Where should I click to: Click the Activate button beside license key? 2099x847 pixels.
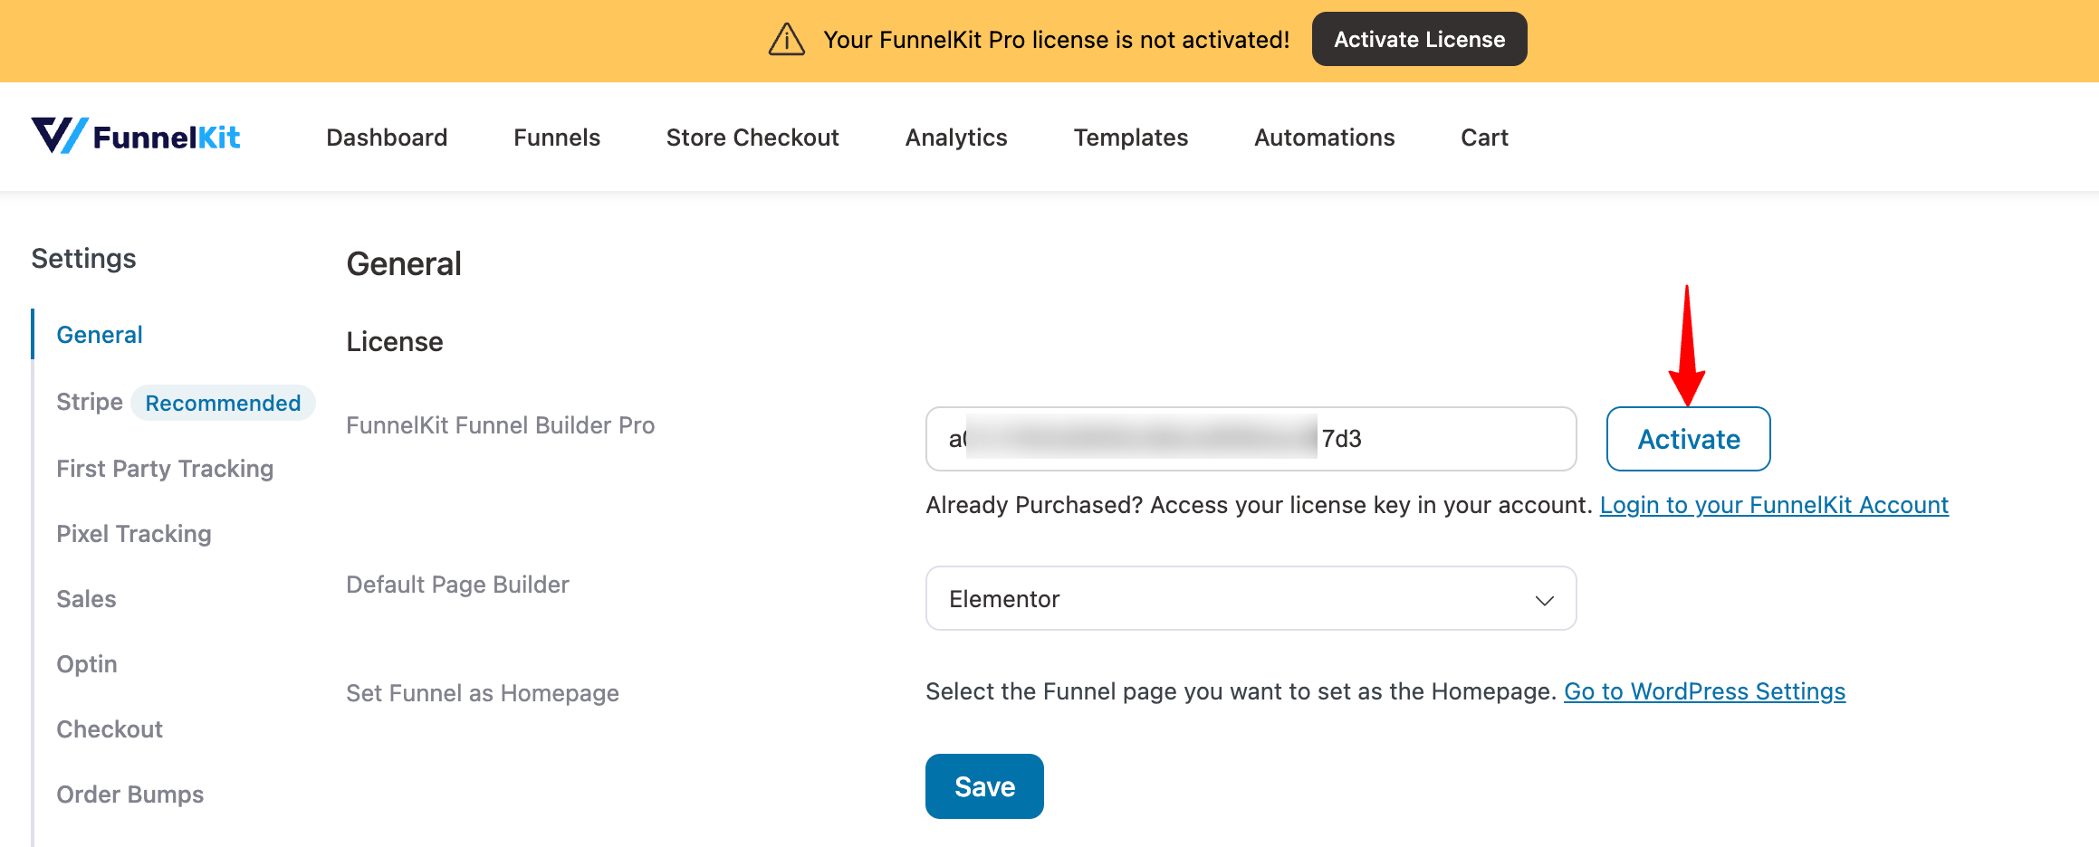[x=1688, y=439]
